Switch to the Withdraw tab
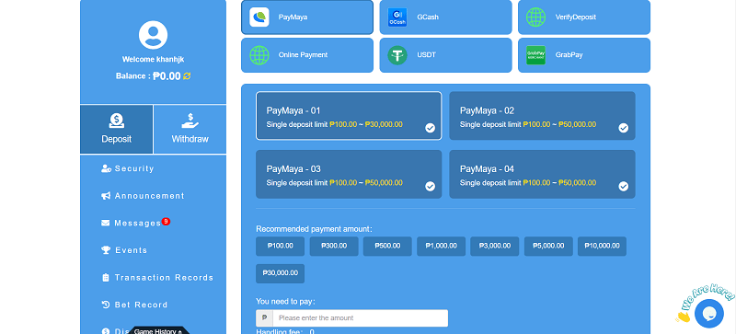 click(x=190, y=129)
